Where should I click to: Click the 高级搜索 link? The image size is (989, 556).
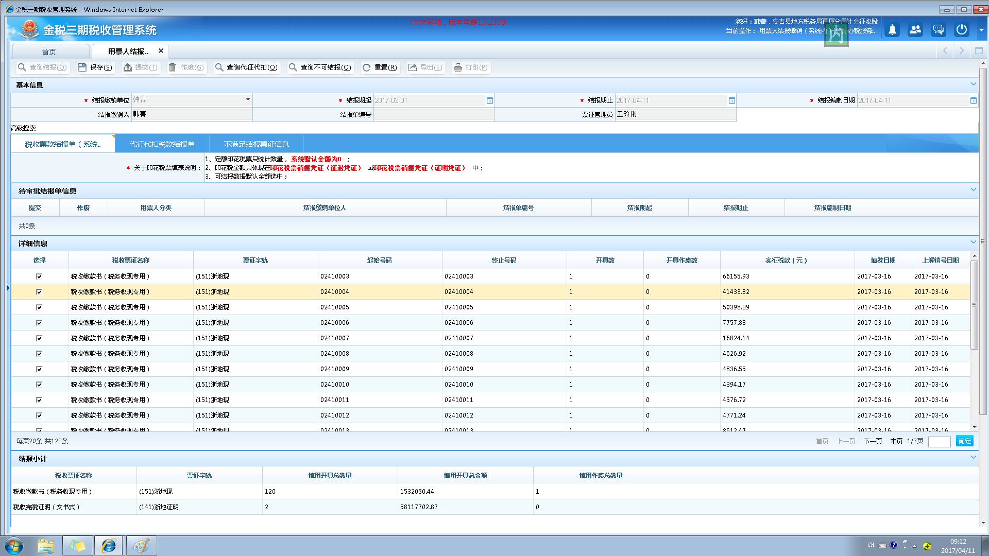(x=23, y=128)
